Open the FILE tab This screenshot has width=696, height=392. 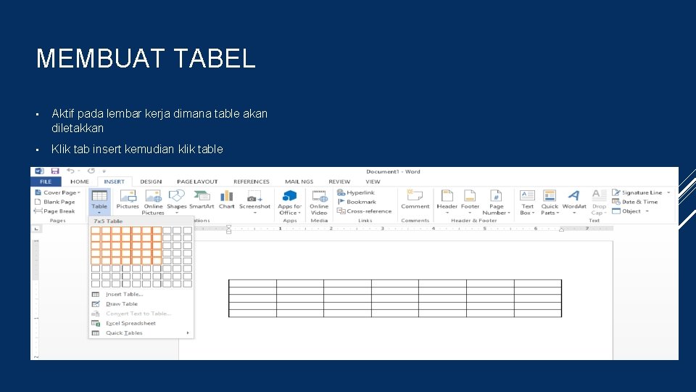46,181
